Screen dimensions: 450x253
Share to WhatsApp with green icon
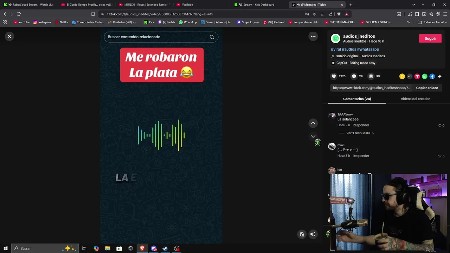[x=425, y=76]
